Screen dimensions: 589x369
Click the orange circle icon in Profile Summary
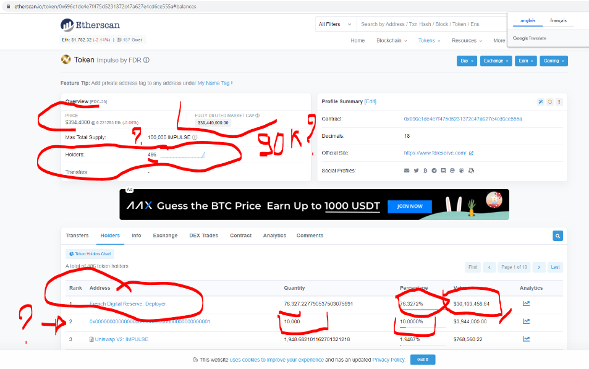[550, 102]
